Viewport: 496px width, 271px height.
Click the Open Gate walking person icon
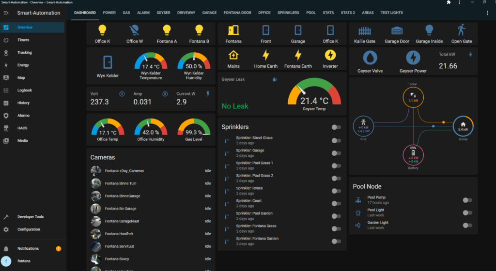(x=461, y=30)
